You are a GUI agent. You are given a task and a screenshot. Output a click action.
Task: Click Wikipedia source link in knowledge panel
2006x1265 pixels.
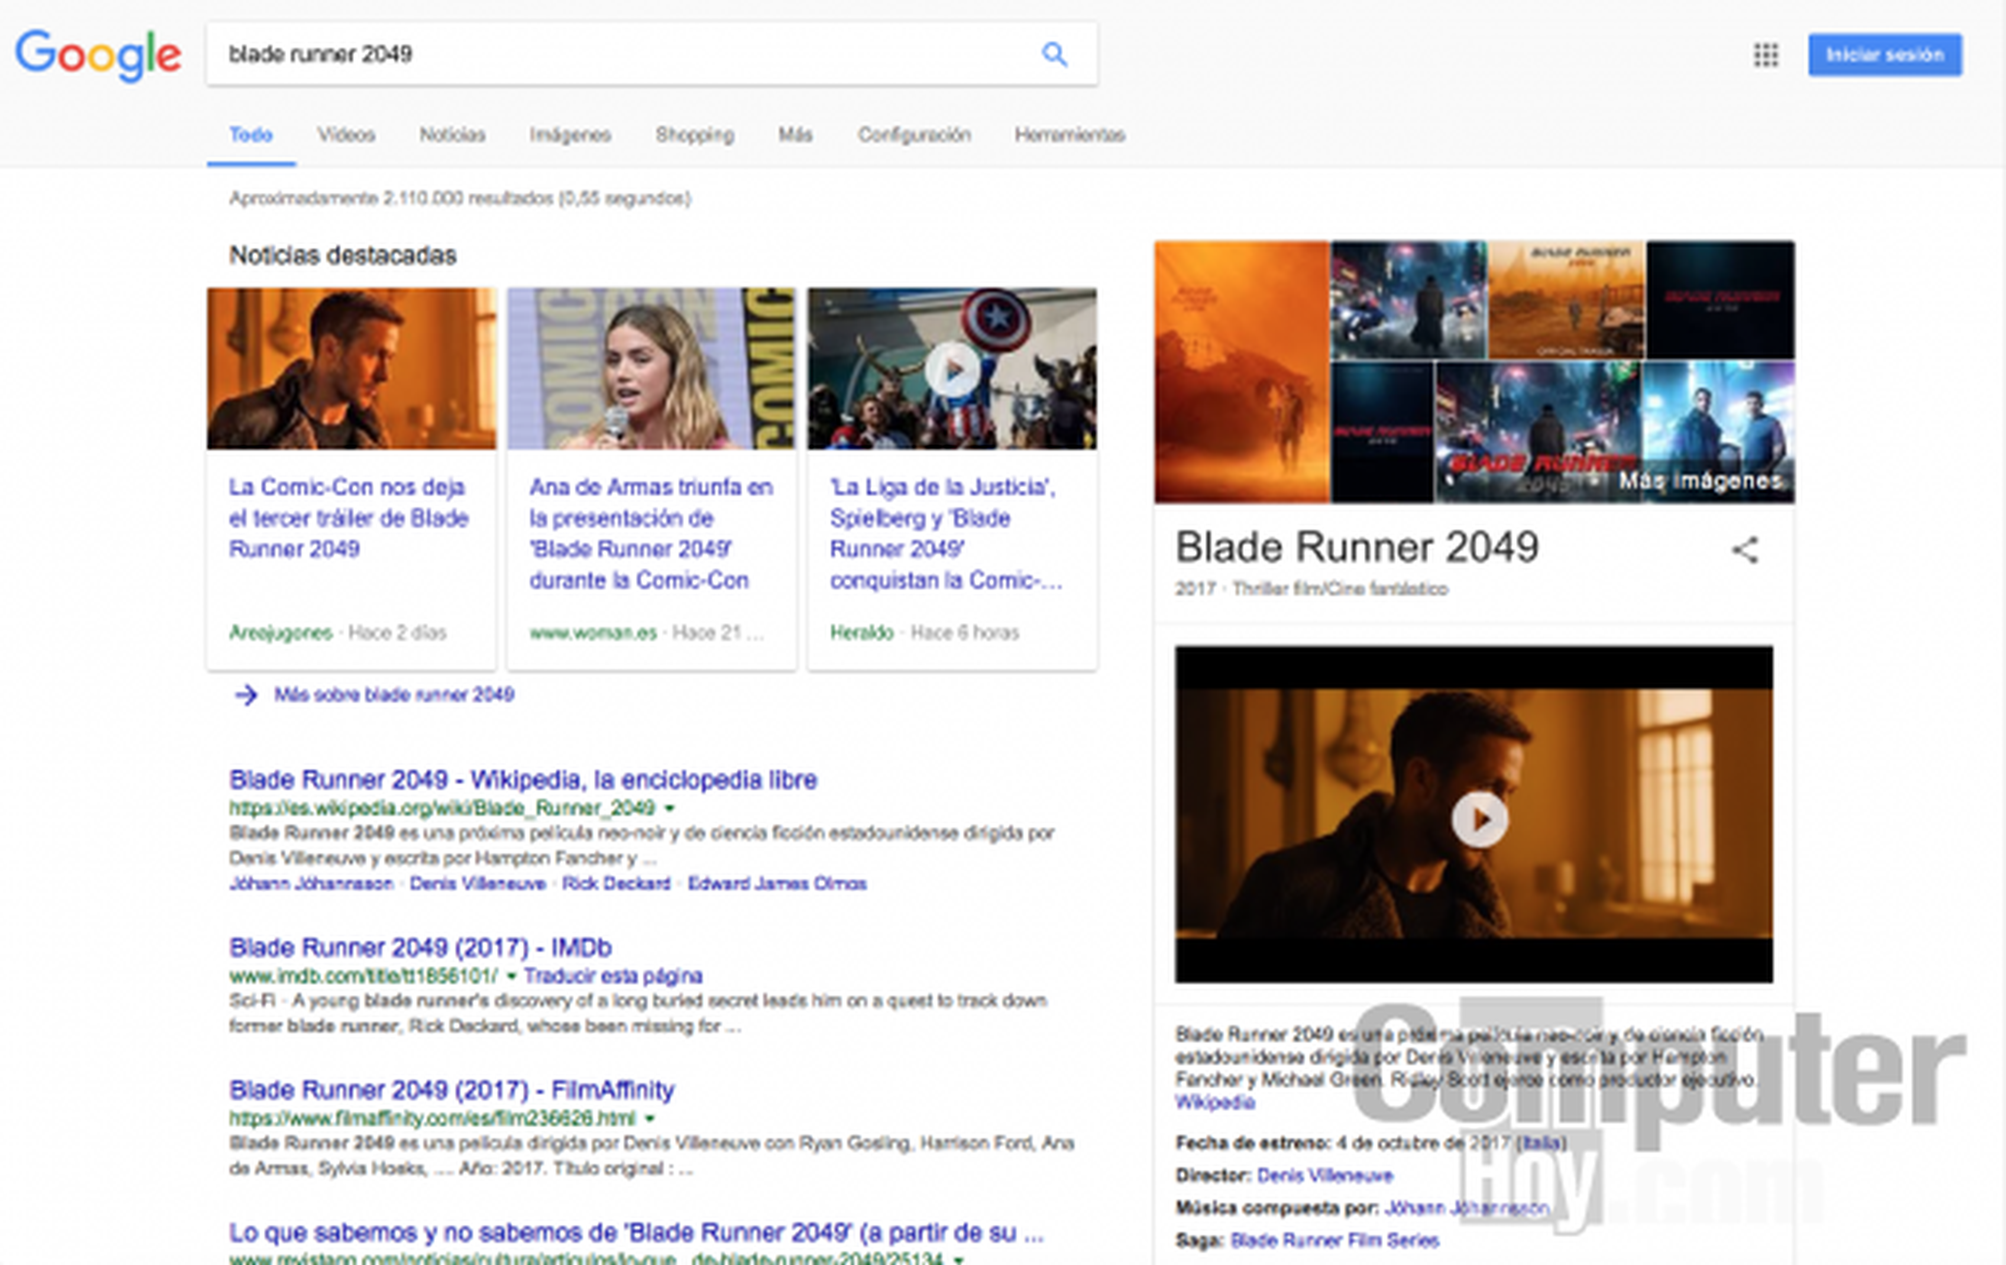click(1215, 1103)
